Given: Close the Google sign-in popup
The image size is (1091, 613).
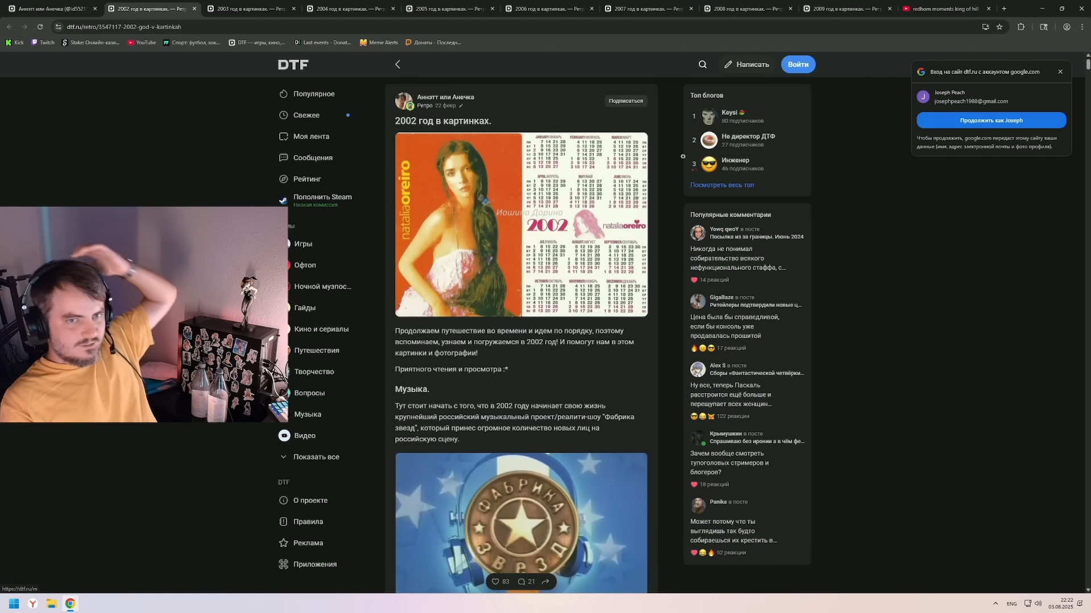Looking at the screenshot, I should pos(1060,72).
